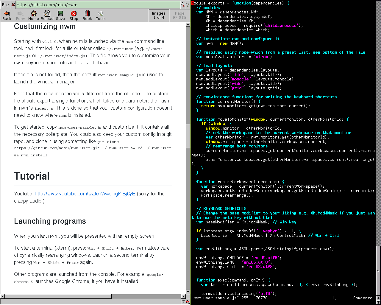Click the 'google-' command text
381x305 pixels.
click(155, 275)
